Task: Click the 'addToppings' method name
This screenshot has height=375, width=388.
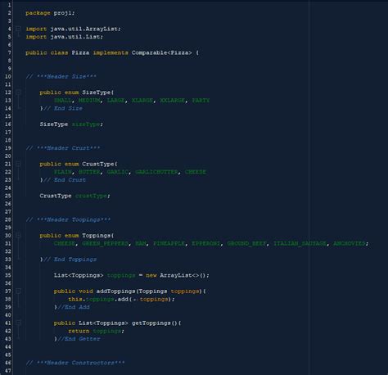Action: 115,291
